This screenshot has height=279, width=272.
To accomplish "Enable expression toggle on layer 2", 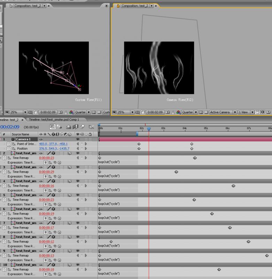I will pos(46,163).
